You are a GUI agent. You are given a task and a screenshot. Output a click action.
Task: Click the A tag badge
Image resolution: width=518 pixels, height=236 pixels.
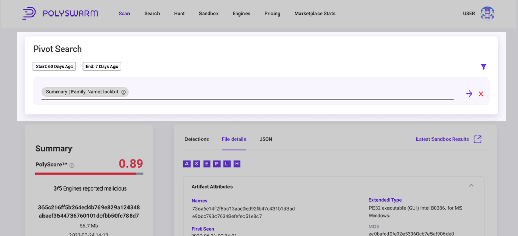(x=186, y=164)
